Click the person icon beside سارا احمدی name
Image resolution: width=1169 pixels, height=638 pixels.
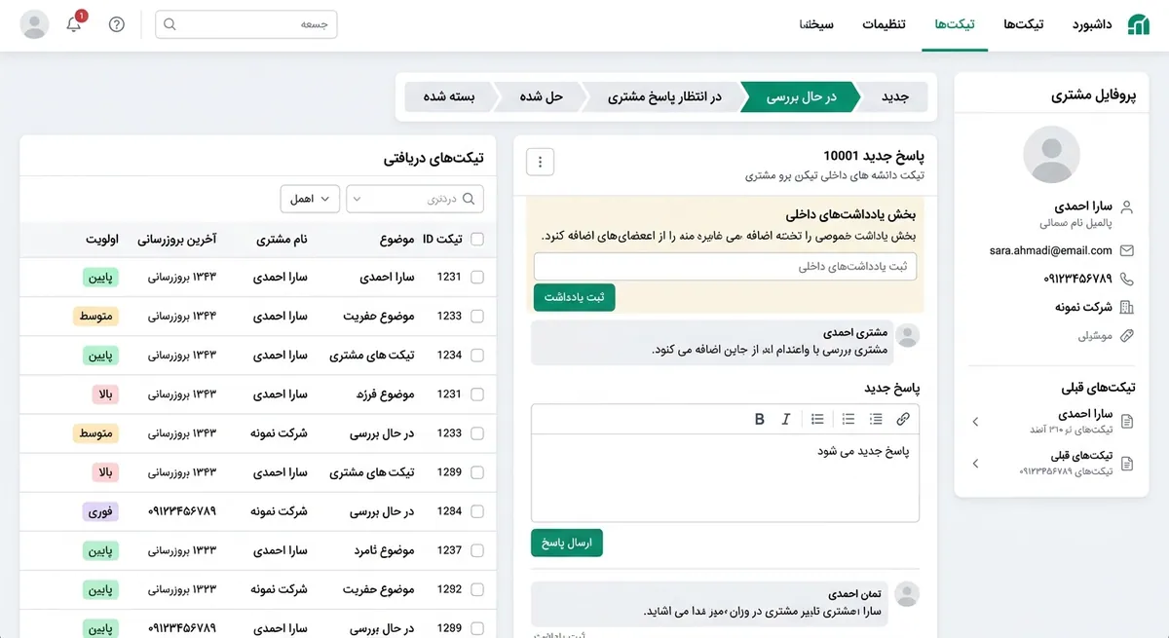1127,207
